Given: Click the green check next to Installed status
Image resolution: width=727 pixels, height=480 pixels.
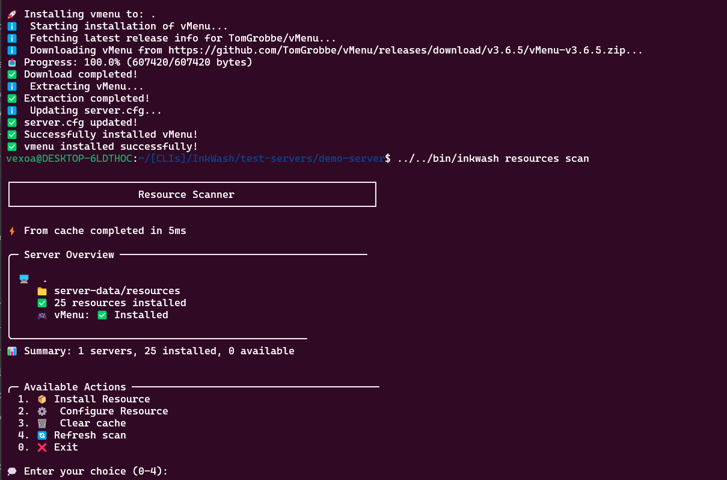Looking at the screenshot, I should point(102,315).
